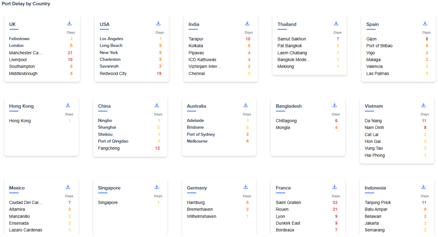438x237 pixels.
Task: Download India port delay report
Action: 247,24
